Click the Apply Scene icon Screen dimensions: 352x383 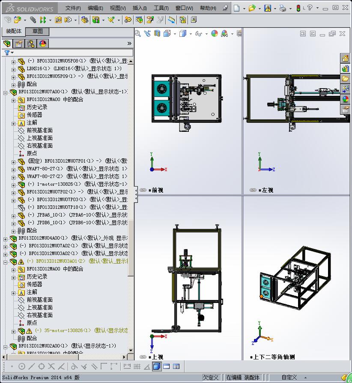pyautogui.click(x=224, y=33)
